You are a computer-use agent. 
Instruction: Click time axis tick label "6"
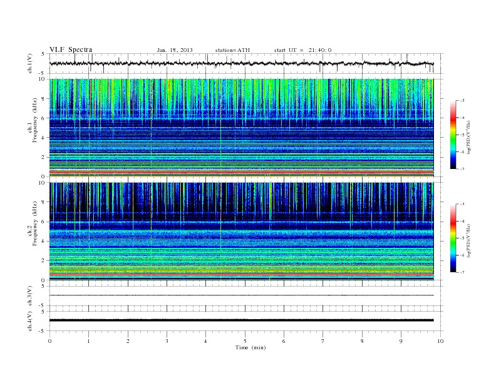click(x=284, y=341)
